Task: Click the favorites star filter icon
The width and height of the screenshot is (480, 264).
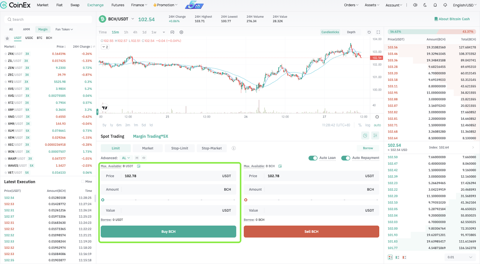Action: (7, 38)
